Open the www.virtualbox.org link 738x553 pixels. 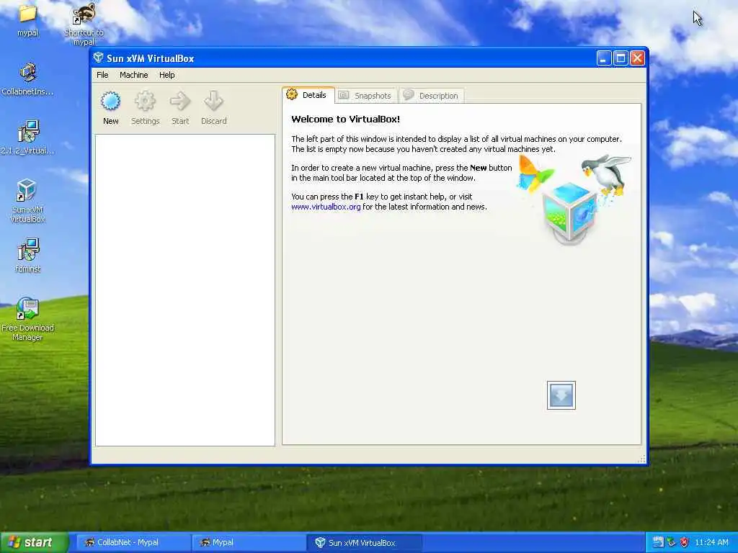pos(326,207)
